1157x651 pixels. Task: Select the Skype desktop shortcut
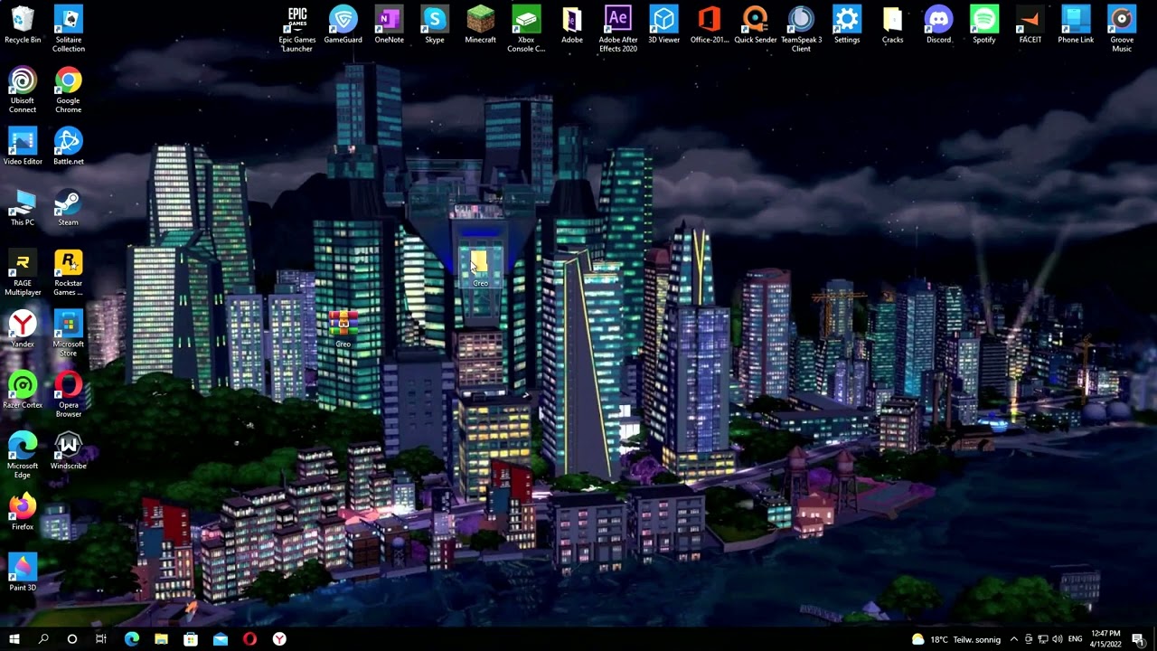[x=435, y=25]
